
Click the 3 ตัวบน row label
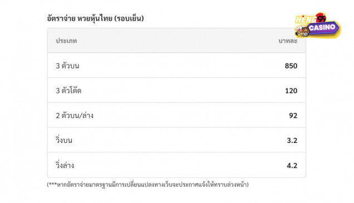(x=67, y=66)
